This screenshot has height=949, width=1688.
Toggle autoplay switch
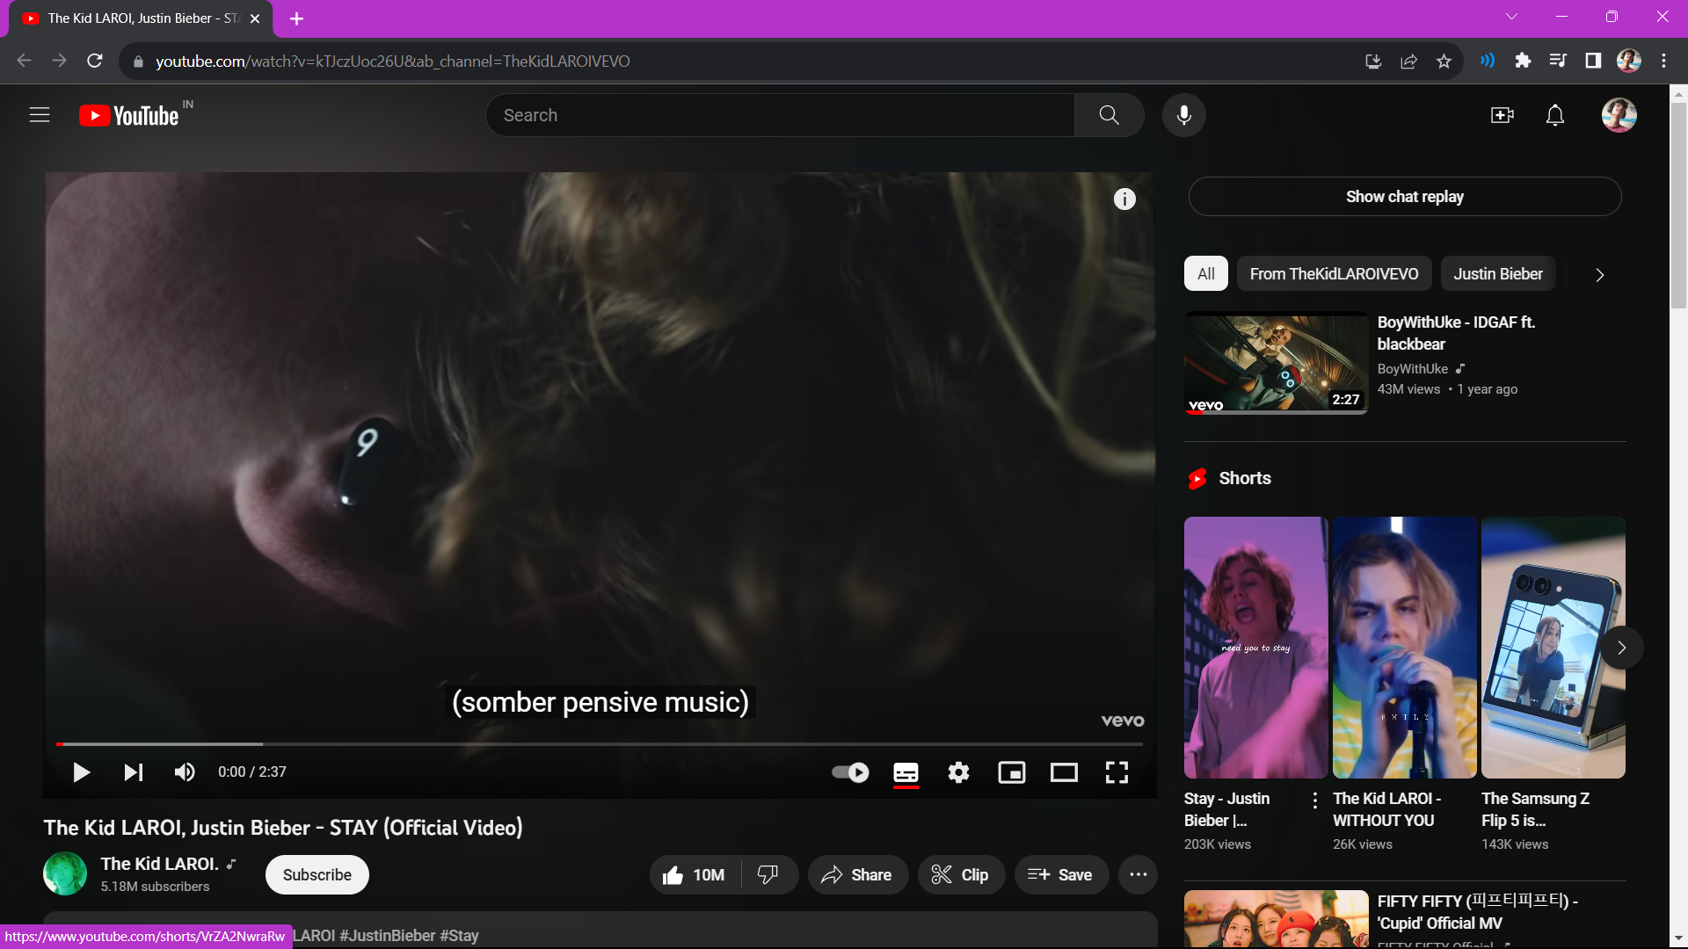pos(850,772)
